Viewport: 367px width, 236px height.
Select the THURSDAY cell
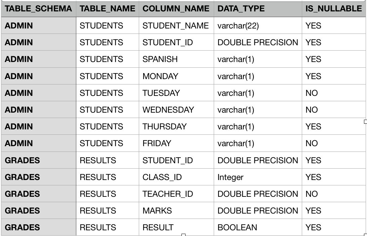click(164, 126)
